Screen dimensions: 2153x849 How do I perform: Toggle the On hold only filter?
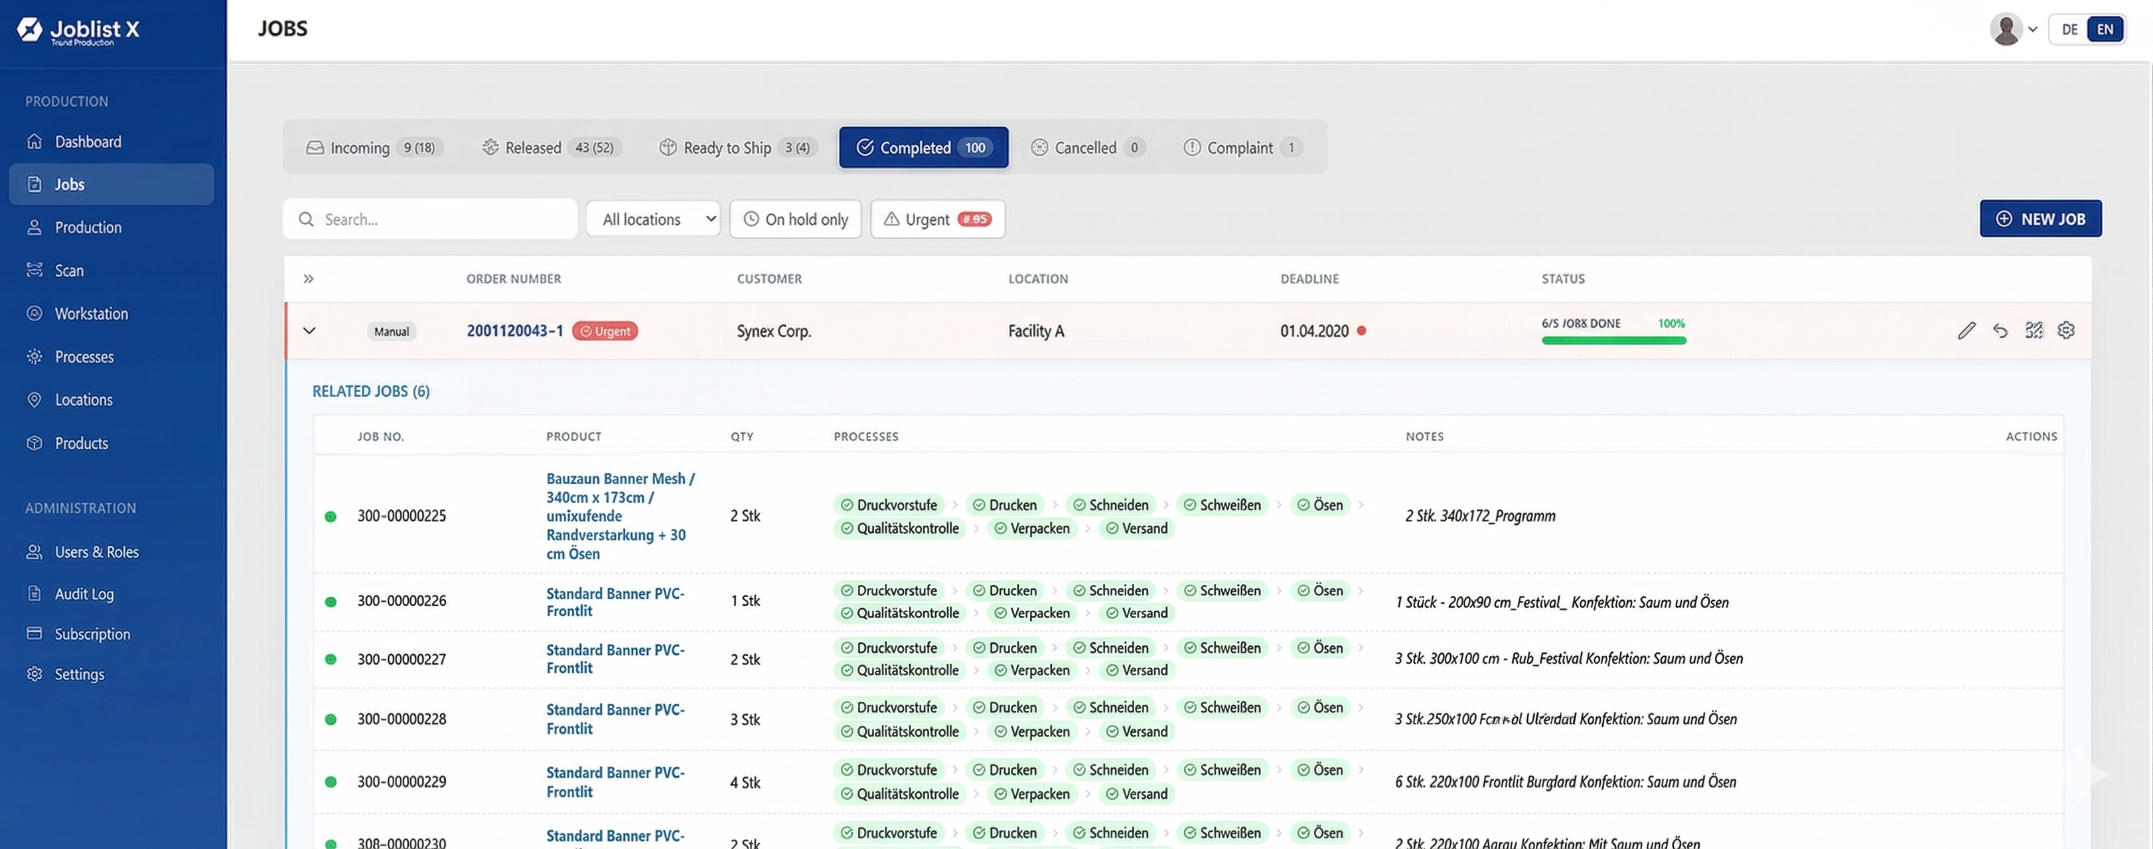[x=795, y=220]
